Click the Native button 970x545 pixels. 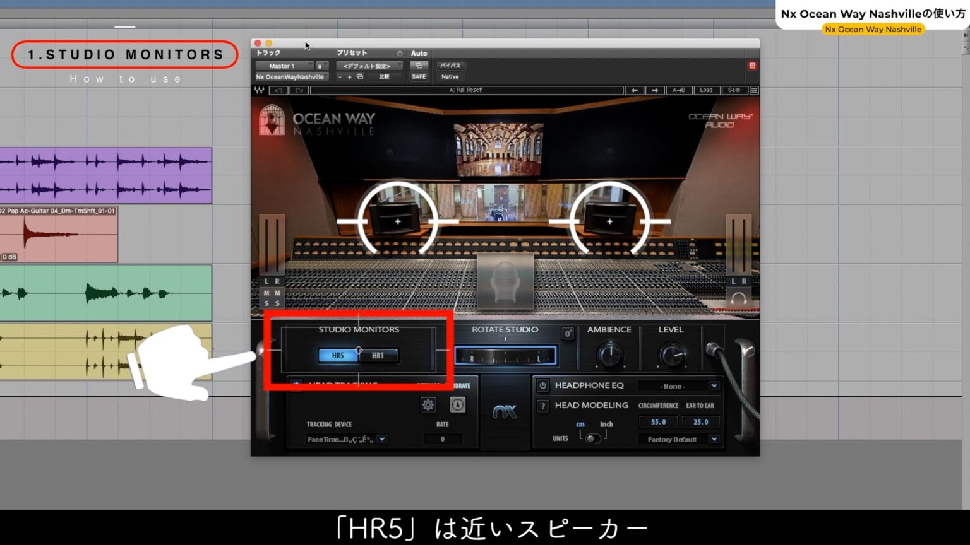pos(450,77)
